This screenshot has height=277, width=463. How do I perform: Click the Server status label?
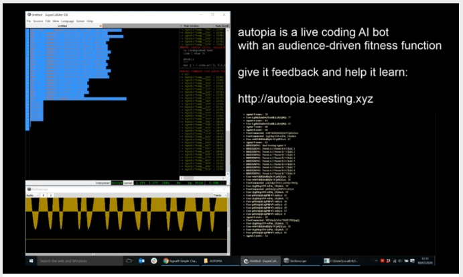[x=128, y=183]
